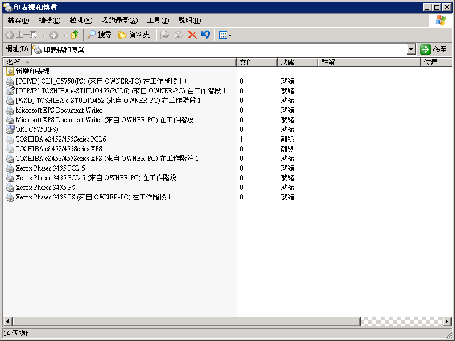Toggle the Folders (資料夾) pane button
Image resolution: width=455 pixels, height=341 pixels.
click(134, 35)
